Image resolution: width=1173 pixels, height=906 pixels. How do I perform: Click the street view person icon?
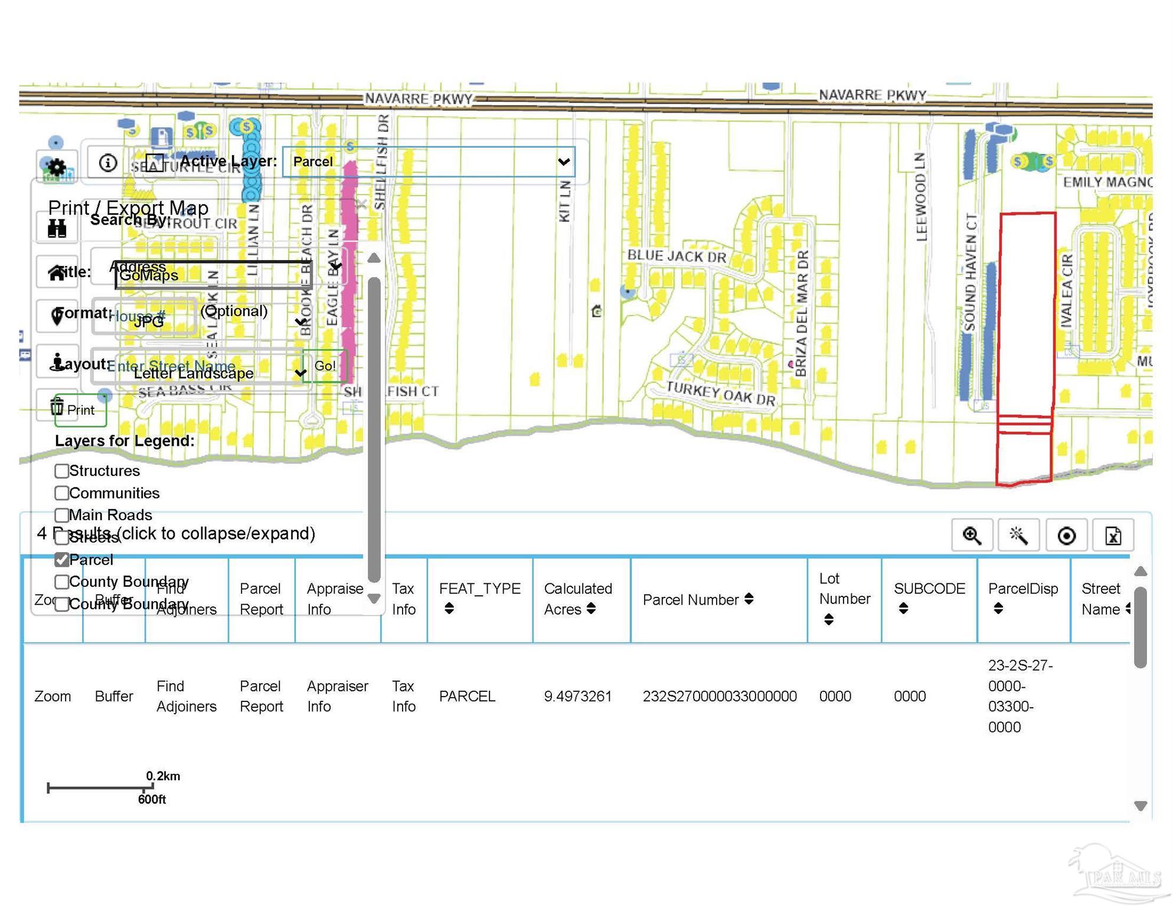[57, 362]
